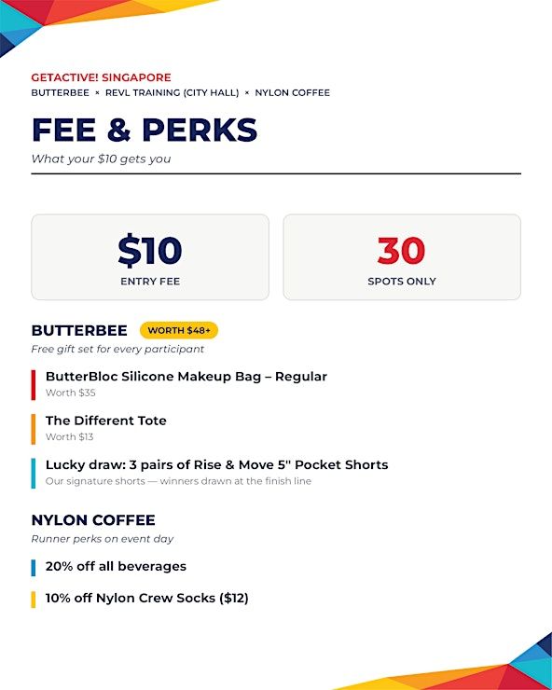Click REVL TRAINING (CITY HALL) text
Viewport: 552px width, 690px height.
(172, 93)
